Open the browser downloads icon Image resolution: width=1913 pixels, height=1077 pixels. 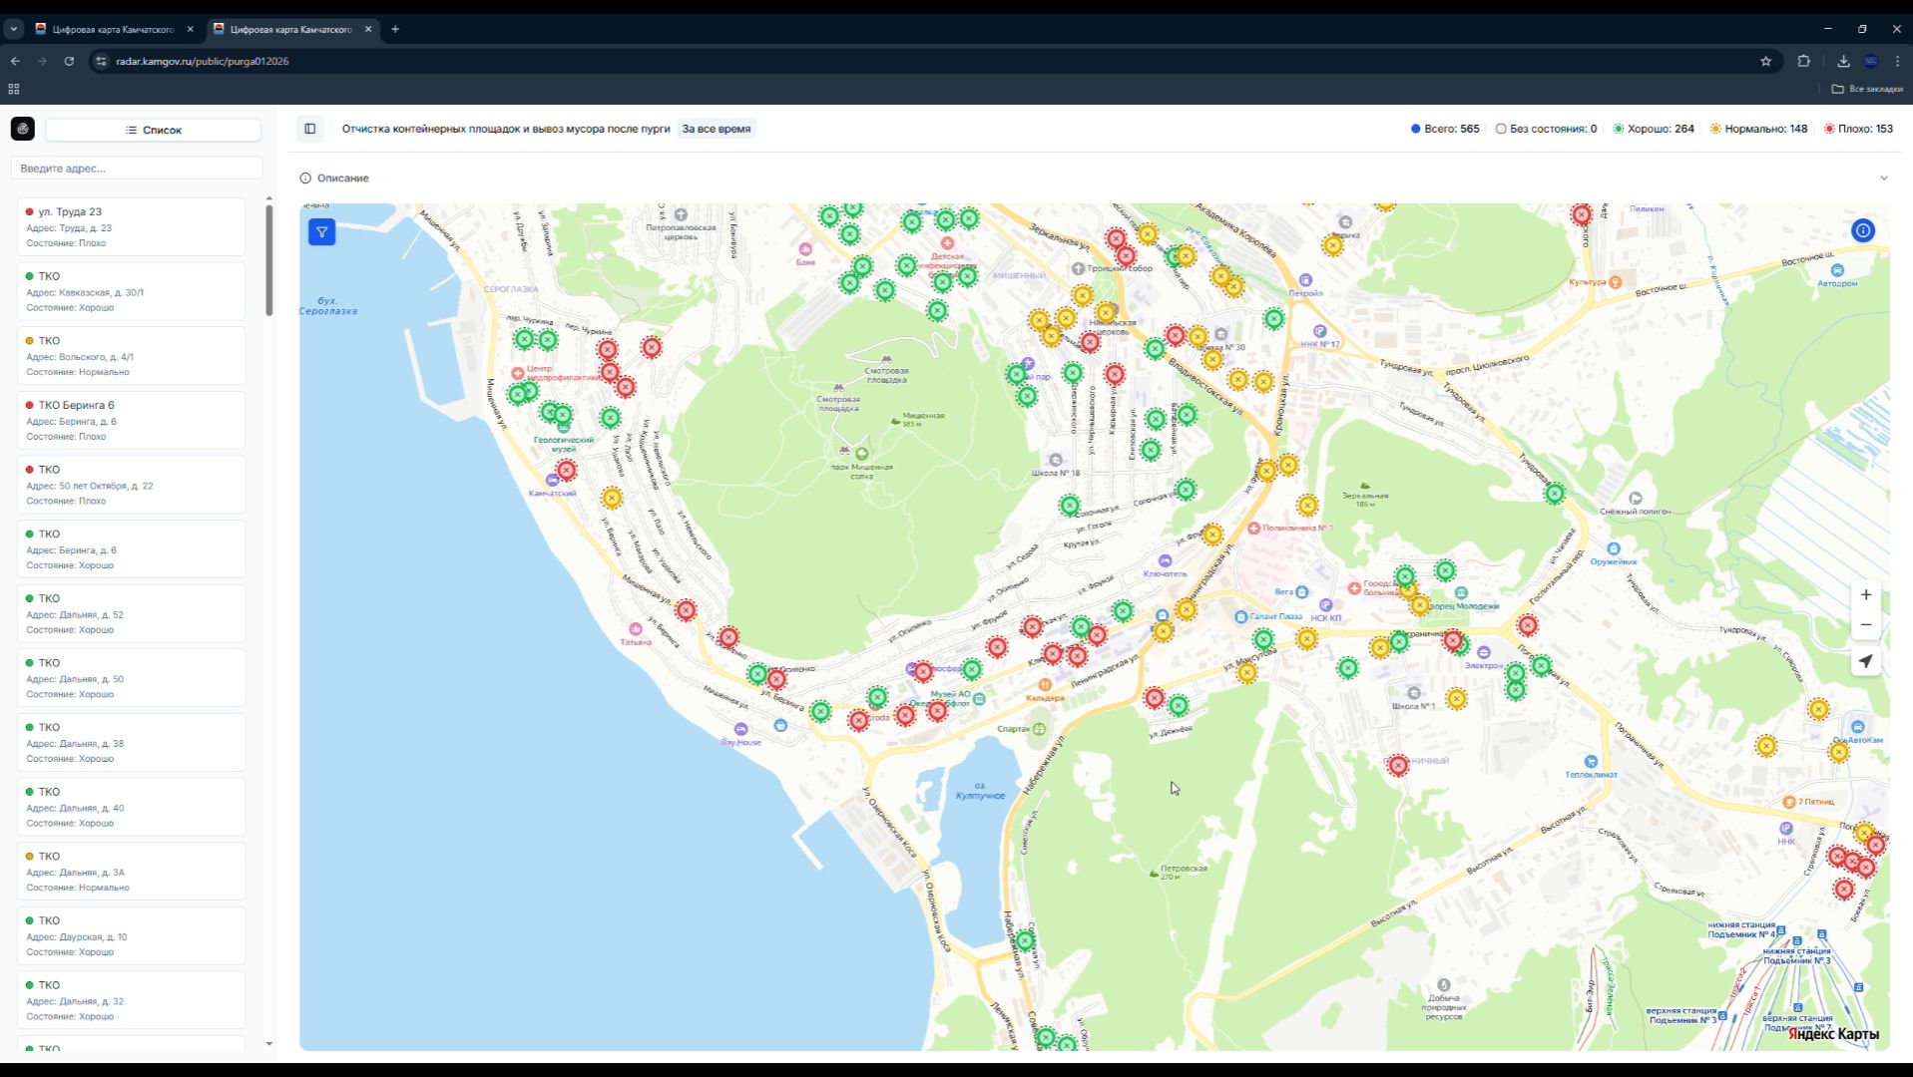1843,61
